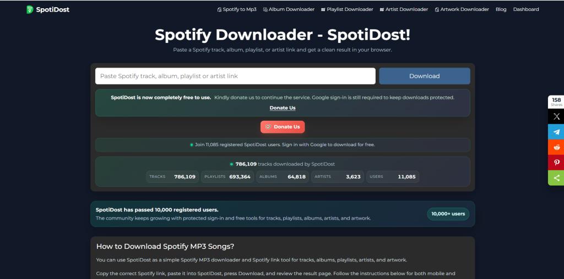This screenshot has width=564, height=279.
Task: Click the SpotiDost brand name
Action: pos(52,10)
